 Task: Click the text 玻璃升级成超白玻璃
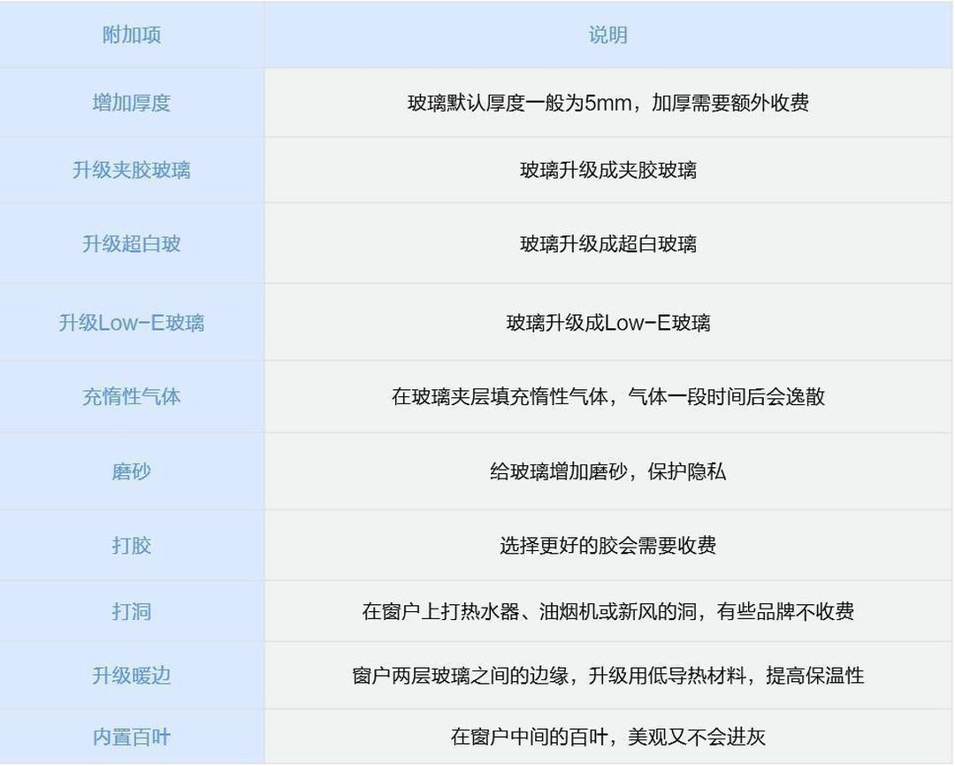click(x=607, y=243)
